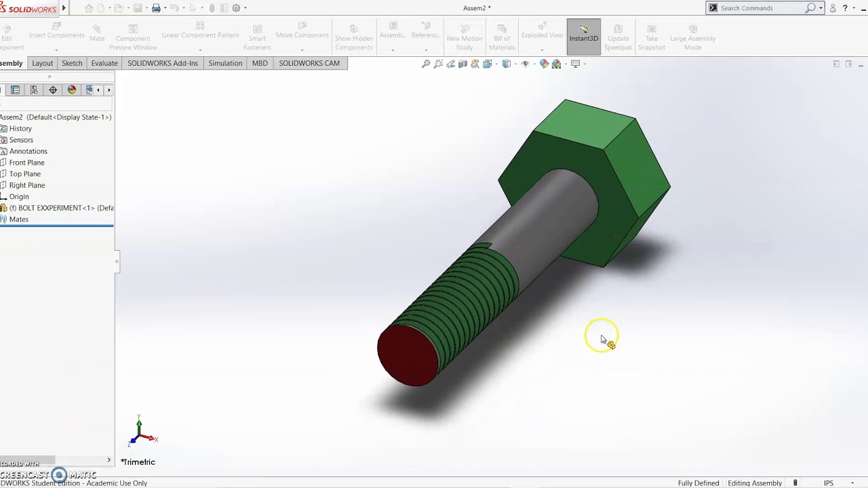Screen dimensions: 868x488
Task: Click the Save icon
Action: coord(138,8)
